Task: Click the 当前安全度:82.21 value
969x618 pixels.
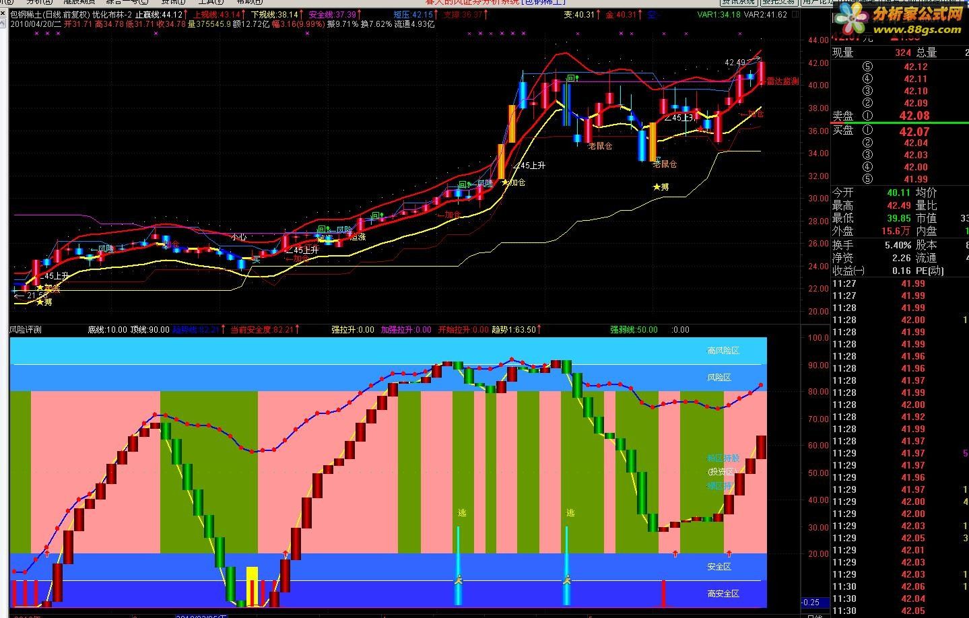Action: 263,330
